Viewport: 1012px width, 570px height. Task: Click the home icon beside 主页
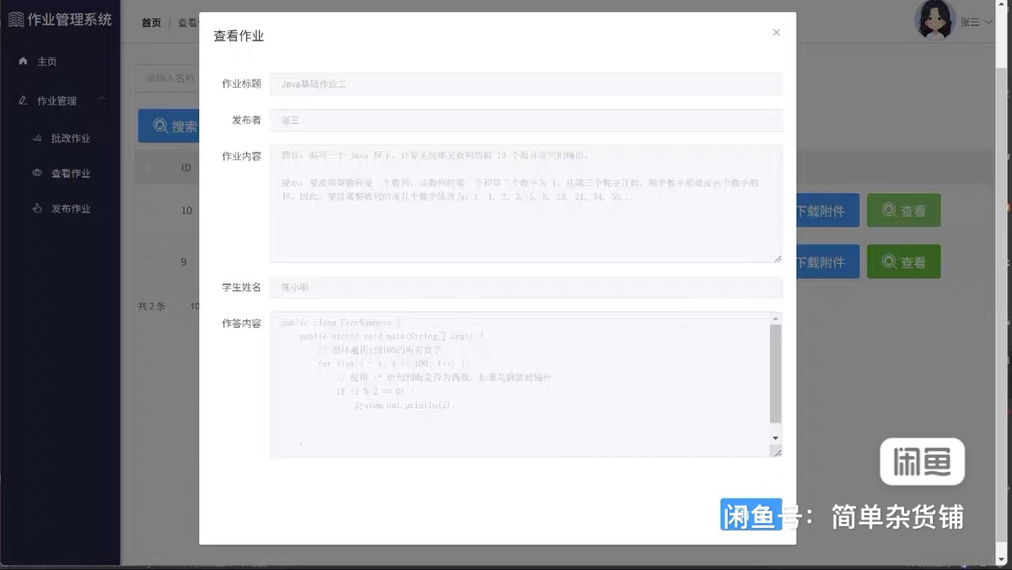point(23,62)
